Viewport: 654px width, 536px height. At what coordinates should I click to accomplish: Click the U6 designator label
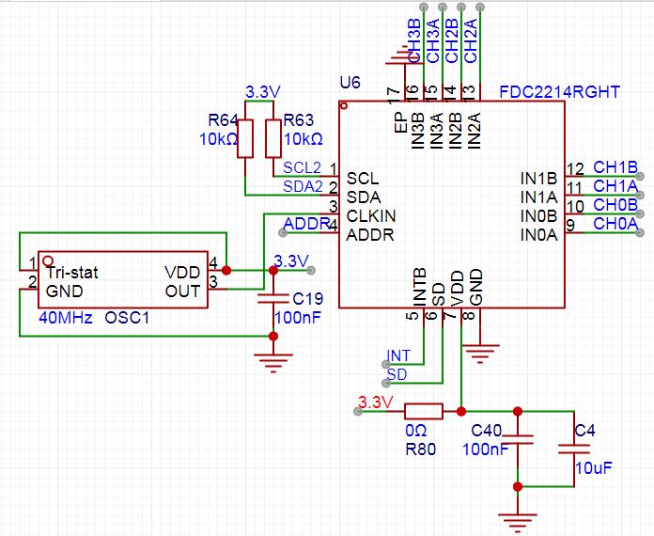pyautogui.click(x=350, y=83)
